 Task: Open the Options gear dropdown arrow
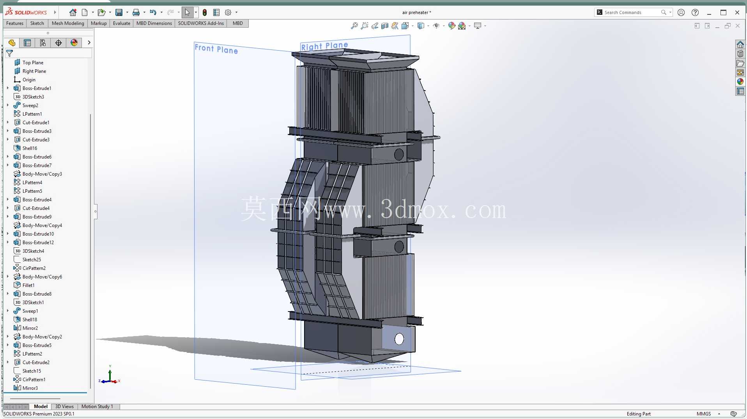pyautogui.click(x=236, y=12)
